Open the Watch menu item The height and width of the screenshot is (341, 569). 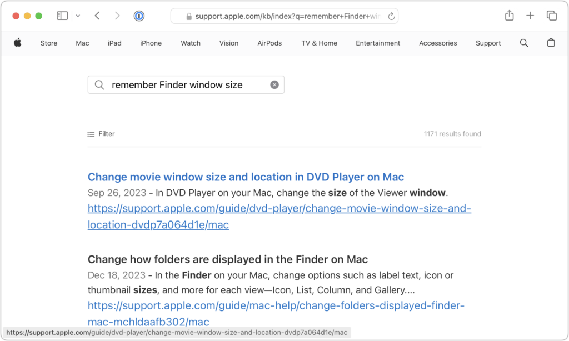click(x=191, y=43)
